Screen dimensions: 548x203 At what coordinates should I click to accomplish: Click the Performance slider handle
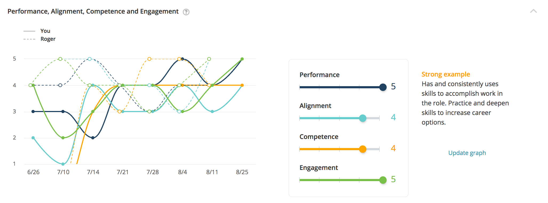(x=383, y=87)
